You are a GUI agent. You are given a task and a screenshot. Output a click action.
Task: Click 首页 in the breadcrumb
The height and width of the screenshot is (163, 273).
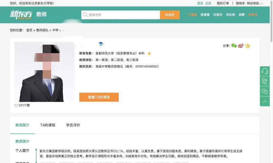[x=29, y=30]
